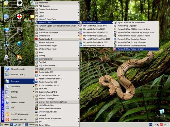
Task: Click the EN language indicator in taskbar
Action: pyautogui.click(x=151, y=125)
